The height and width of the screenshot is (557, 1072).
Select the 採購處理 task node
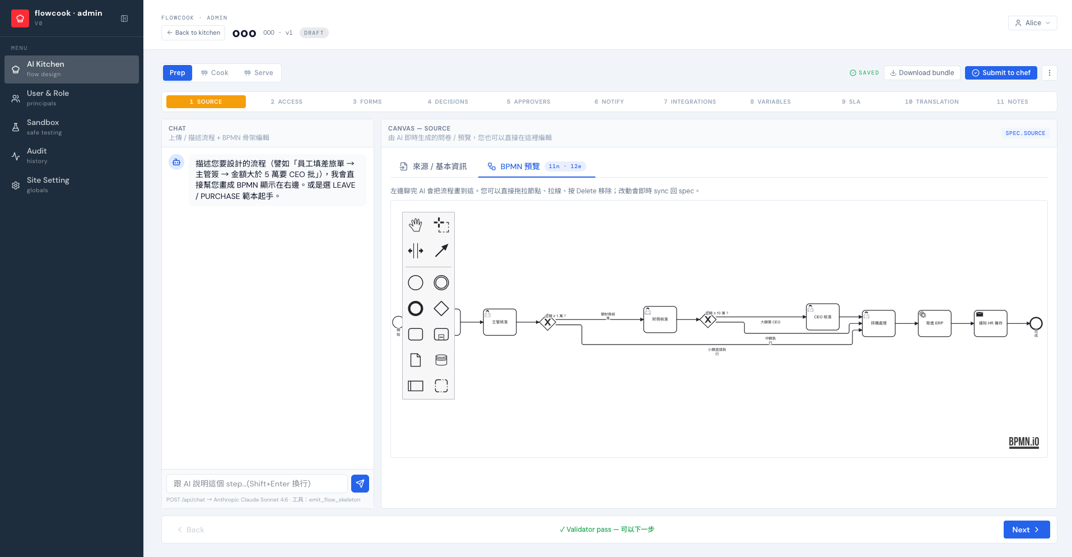point(879,323)
